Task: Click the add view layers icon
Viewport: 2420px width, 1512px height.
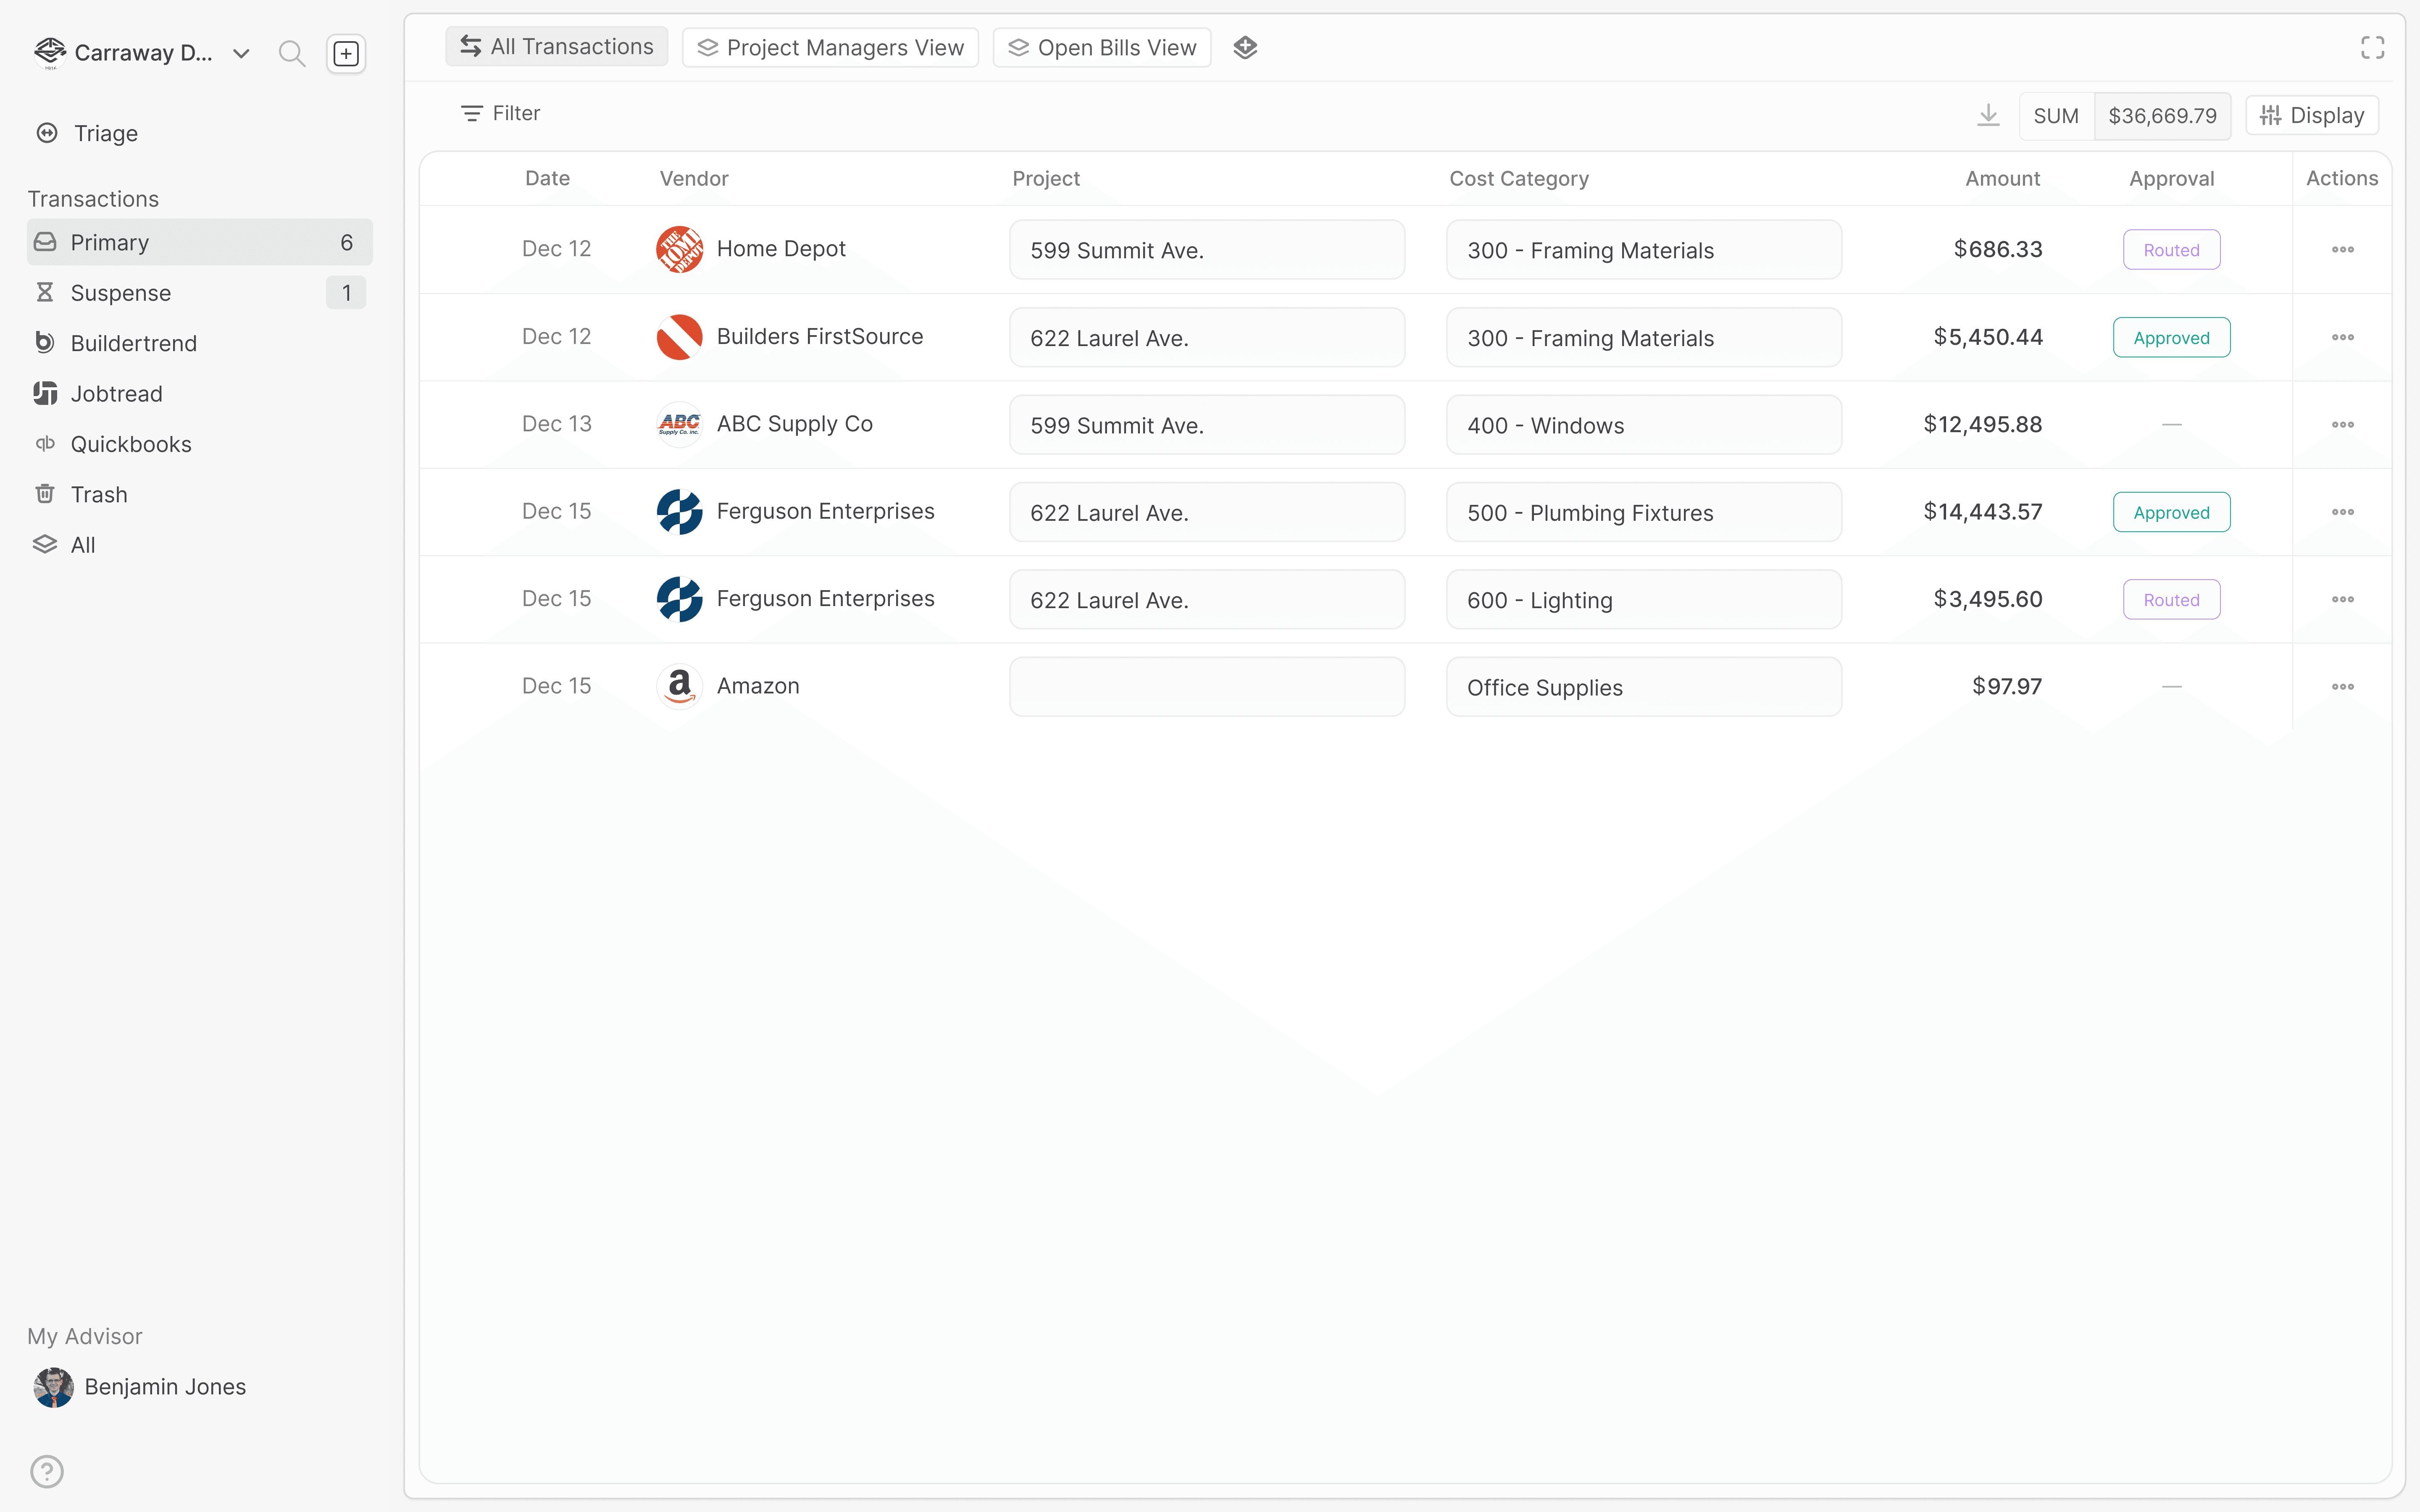Action: (1245, 47)
